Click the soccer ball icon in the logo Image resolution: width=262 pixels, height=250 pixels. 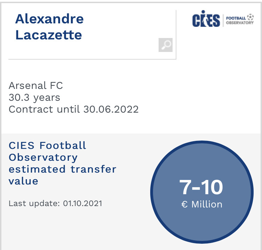[250, 17]
